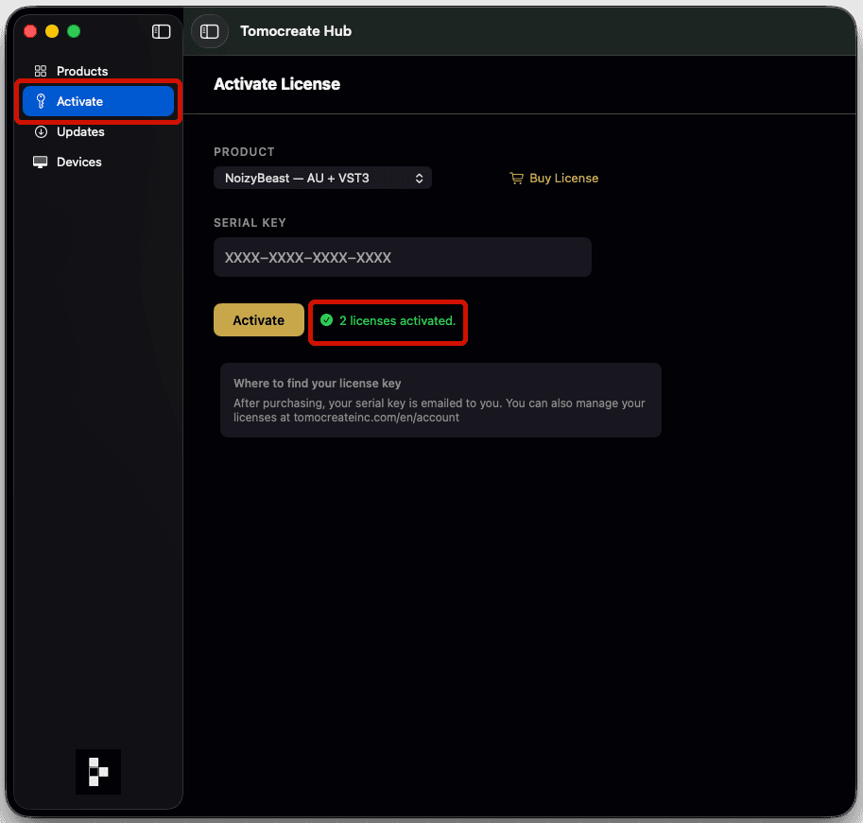Click the Updates download arrow icon
863x823 pixels.
[41, 131]
